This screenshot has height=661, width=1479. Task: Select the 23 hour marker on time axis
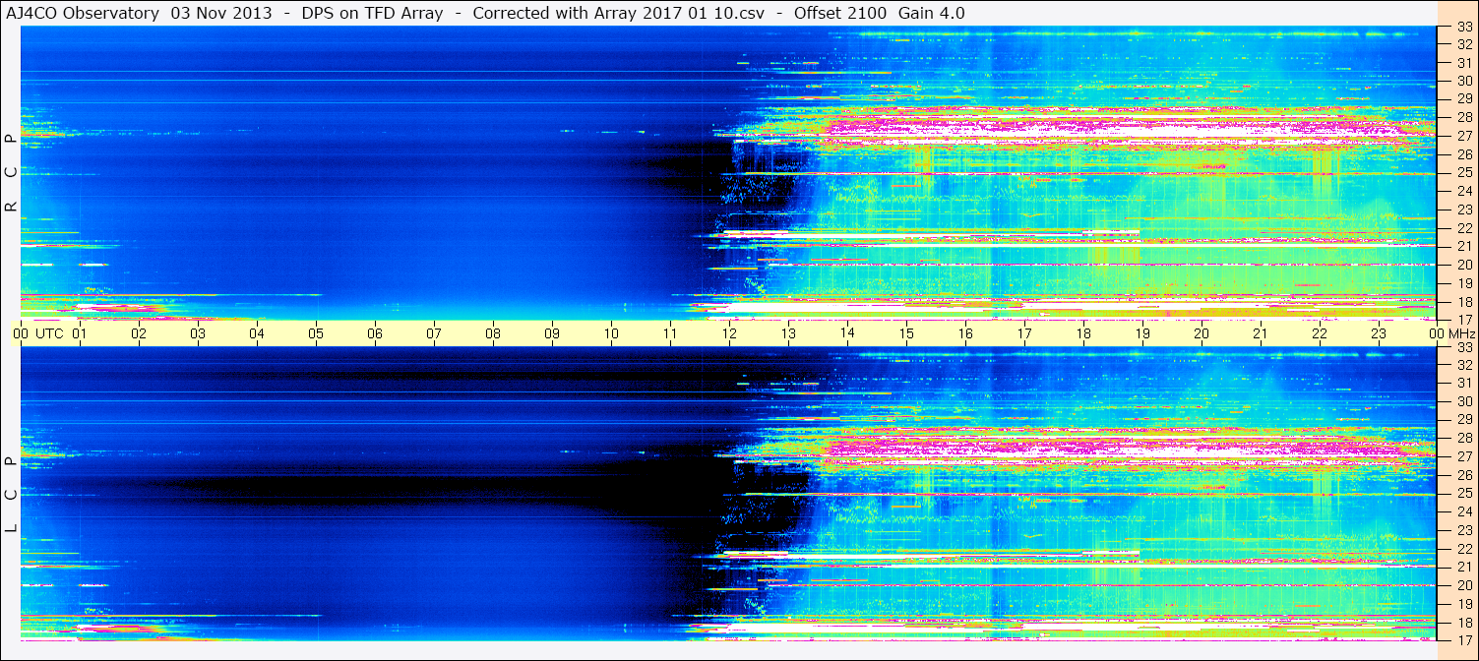pyautogui.click(x=1379, y=333)
